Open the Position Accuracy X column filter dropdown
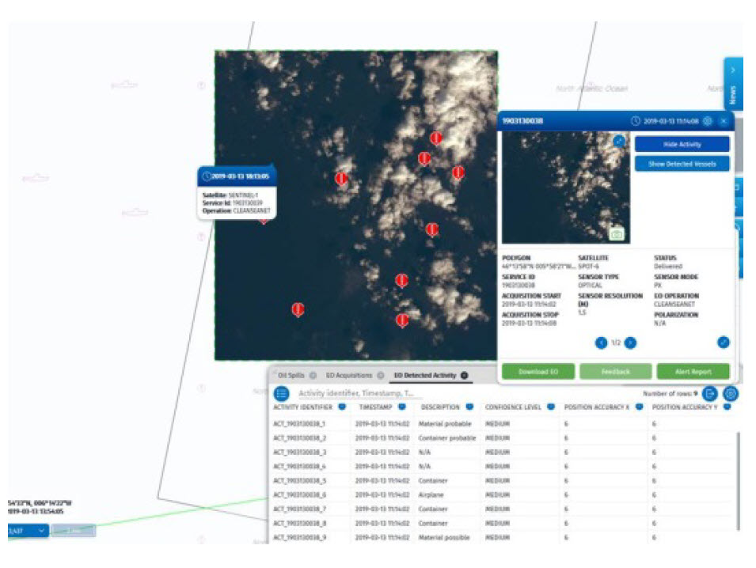The image size is (756, 568). (640, 407)
